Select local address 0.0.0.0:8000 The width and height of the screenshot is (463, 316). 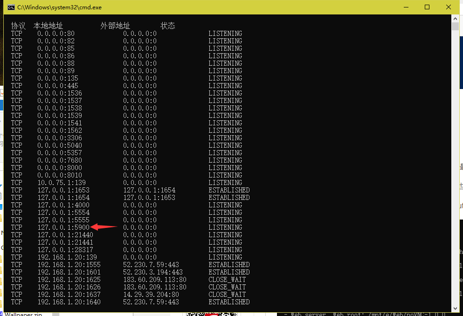[60, 168]
